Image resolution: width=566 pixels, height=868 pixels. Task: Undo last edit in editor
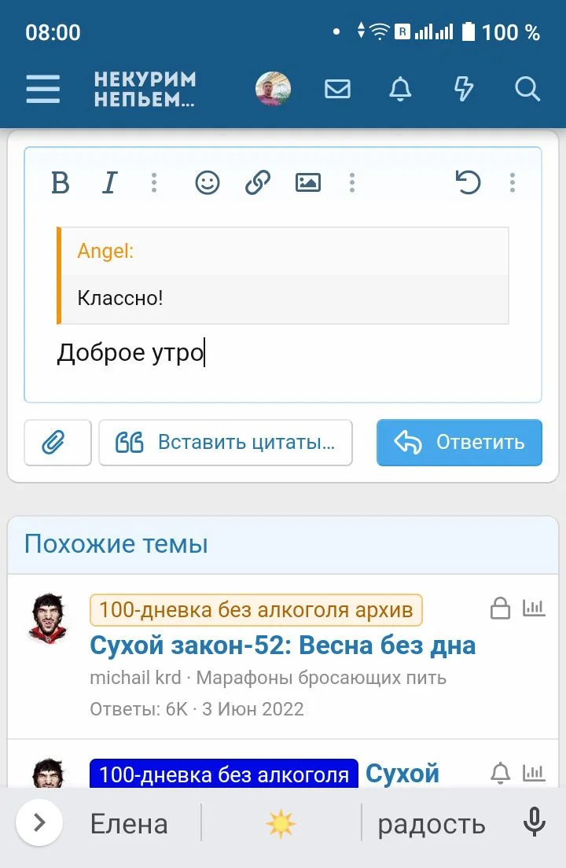tap(468, 182)
